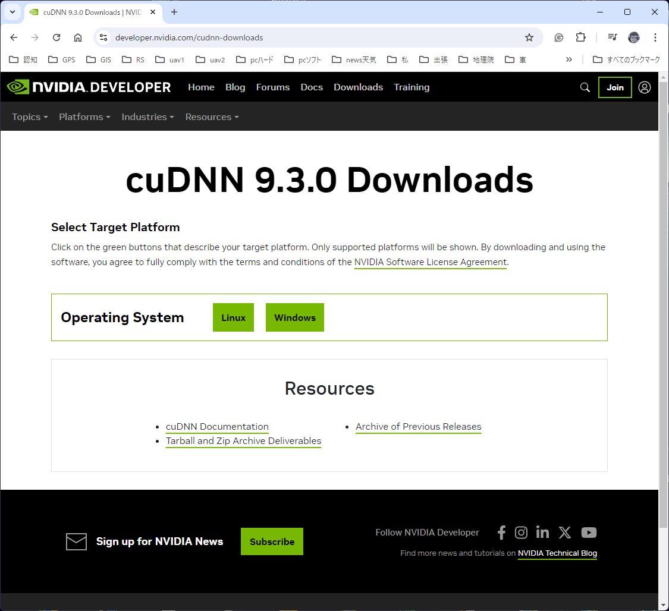Bookmark this page with the star icon
This screenshot has width=669, height=611.
pyautogui.click(x=529, y=37)
